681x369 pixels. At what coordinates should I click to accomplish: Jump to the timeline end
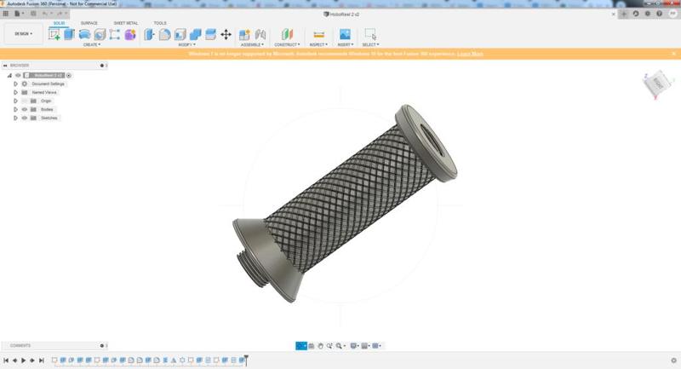tap(41, 360)
